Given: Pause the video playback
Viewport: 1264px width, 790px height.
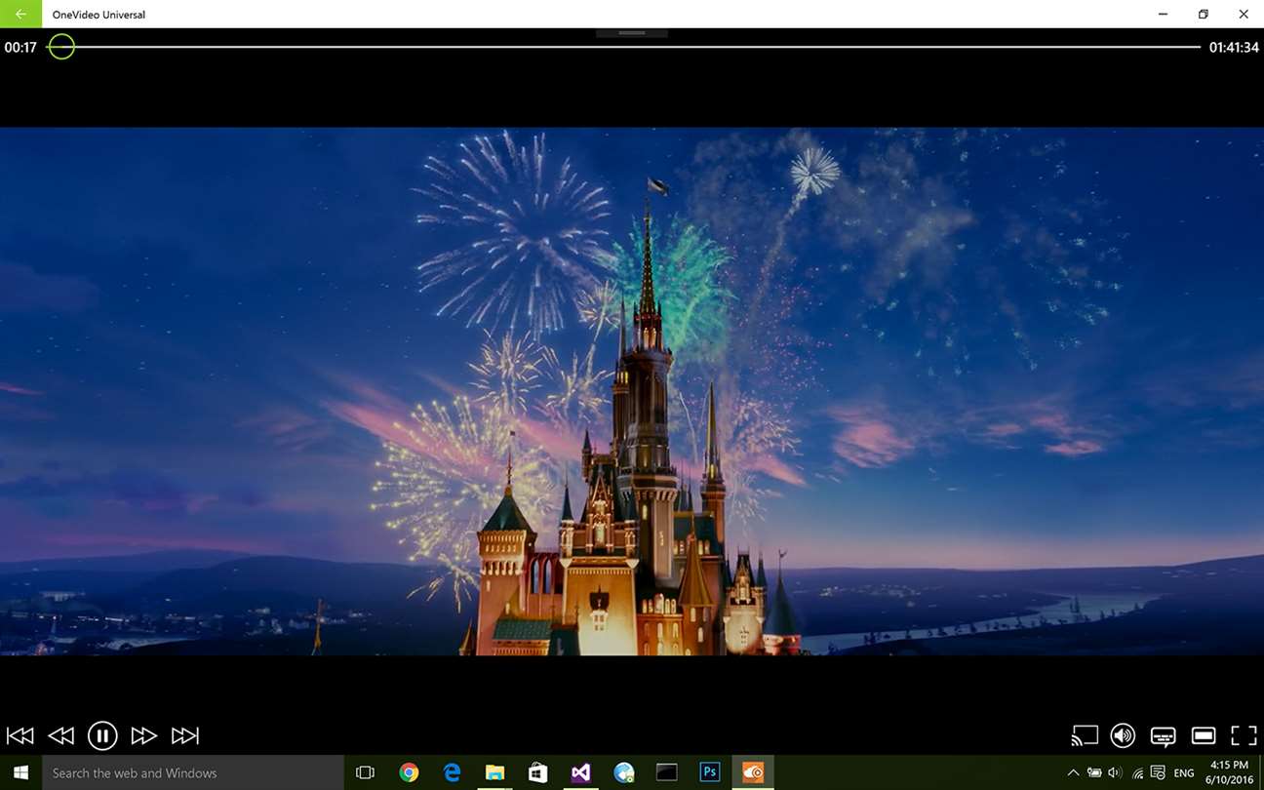Looking at the screenshot, I should click(x=102, y=735).
